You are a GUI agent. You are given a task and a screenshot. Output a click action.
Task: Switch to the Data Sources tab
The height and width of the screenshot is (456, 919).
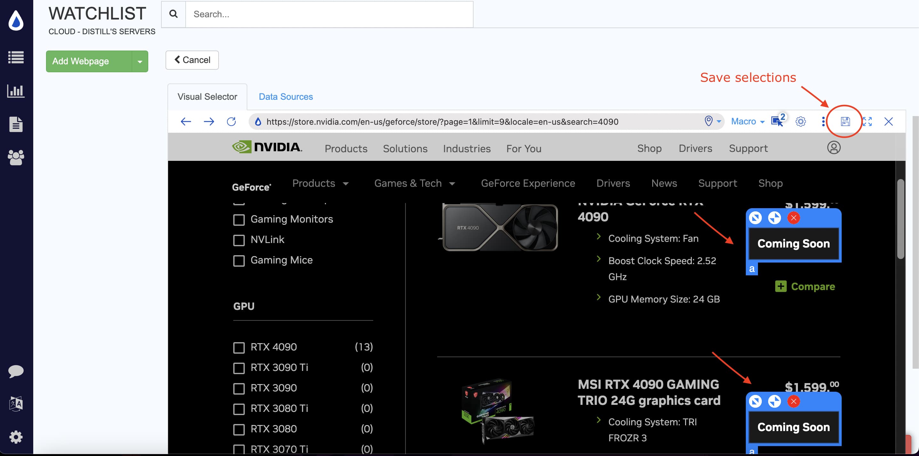coord(285,97)
